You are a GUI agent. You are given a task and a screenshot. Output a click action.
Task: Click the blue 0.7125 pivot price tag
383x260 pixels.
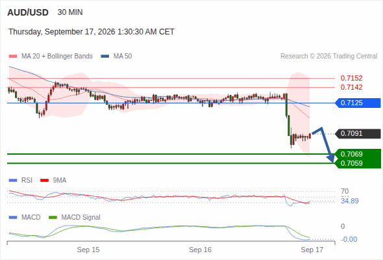click(x=358, y=103)
